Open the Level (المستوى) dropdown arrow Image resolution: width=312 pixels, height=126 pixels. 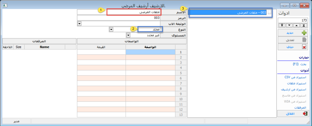[x=128, y=35]
